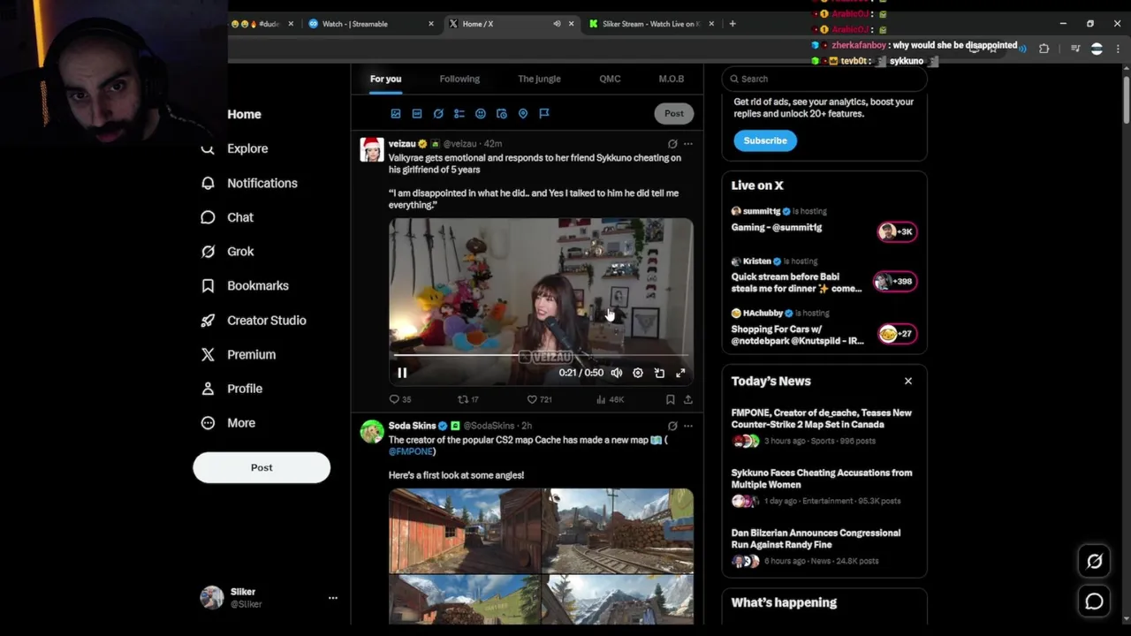
Task: Enter fullscreen for the video
Action: [680, 373]
